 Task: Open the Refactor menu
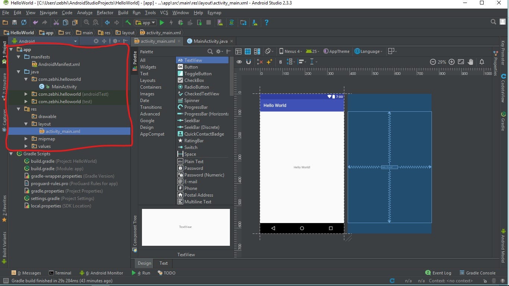click(x=105, y=13)
